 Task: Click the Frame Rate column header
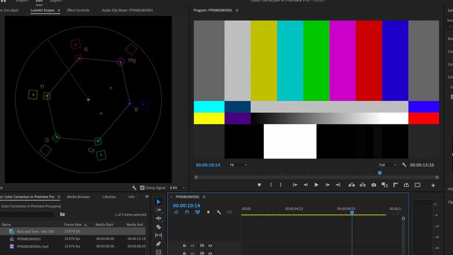(x=73, y=224)
